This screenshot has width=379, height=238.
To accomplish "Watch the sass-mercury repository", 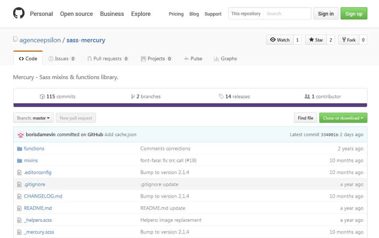I will coord(280,40).
